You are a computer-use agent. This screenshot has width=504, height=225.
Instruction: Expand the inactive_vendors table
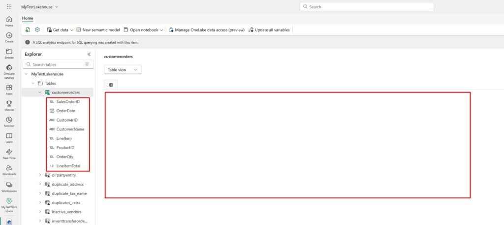pyautogui.click(x=40, y=212)
